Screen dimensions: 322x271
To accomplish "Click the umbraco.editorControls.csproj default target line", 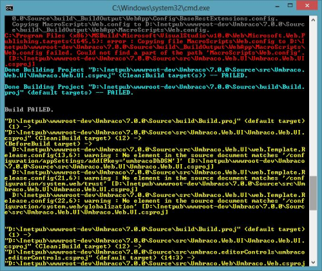I will click(x=155, y=255).
